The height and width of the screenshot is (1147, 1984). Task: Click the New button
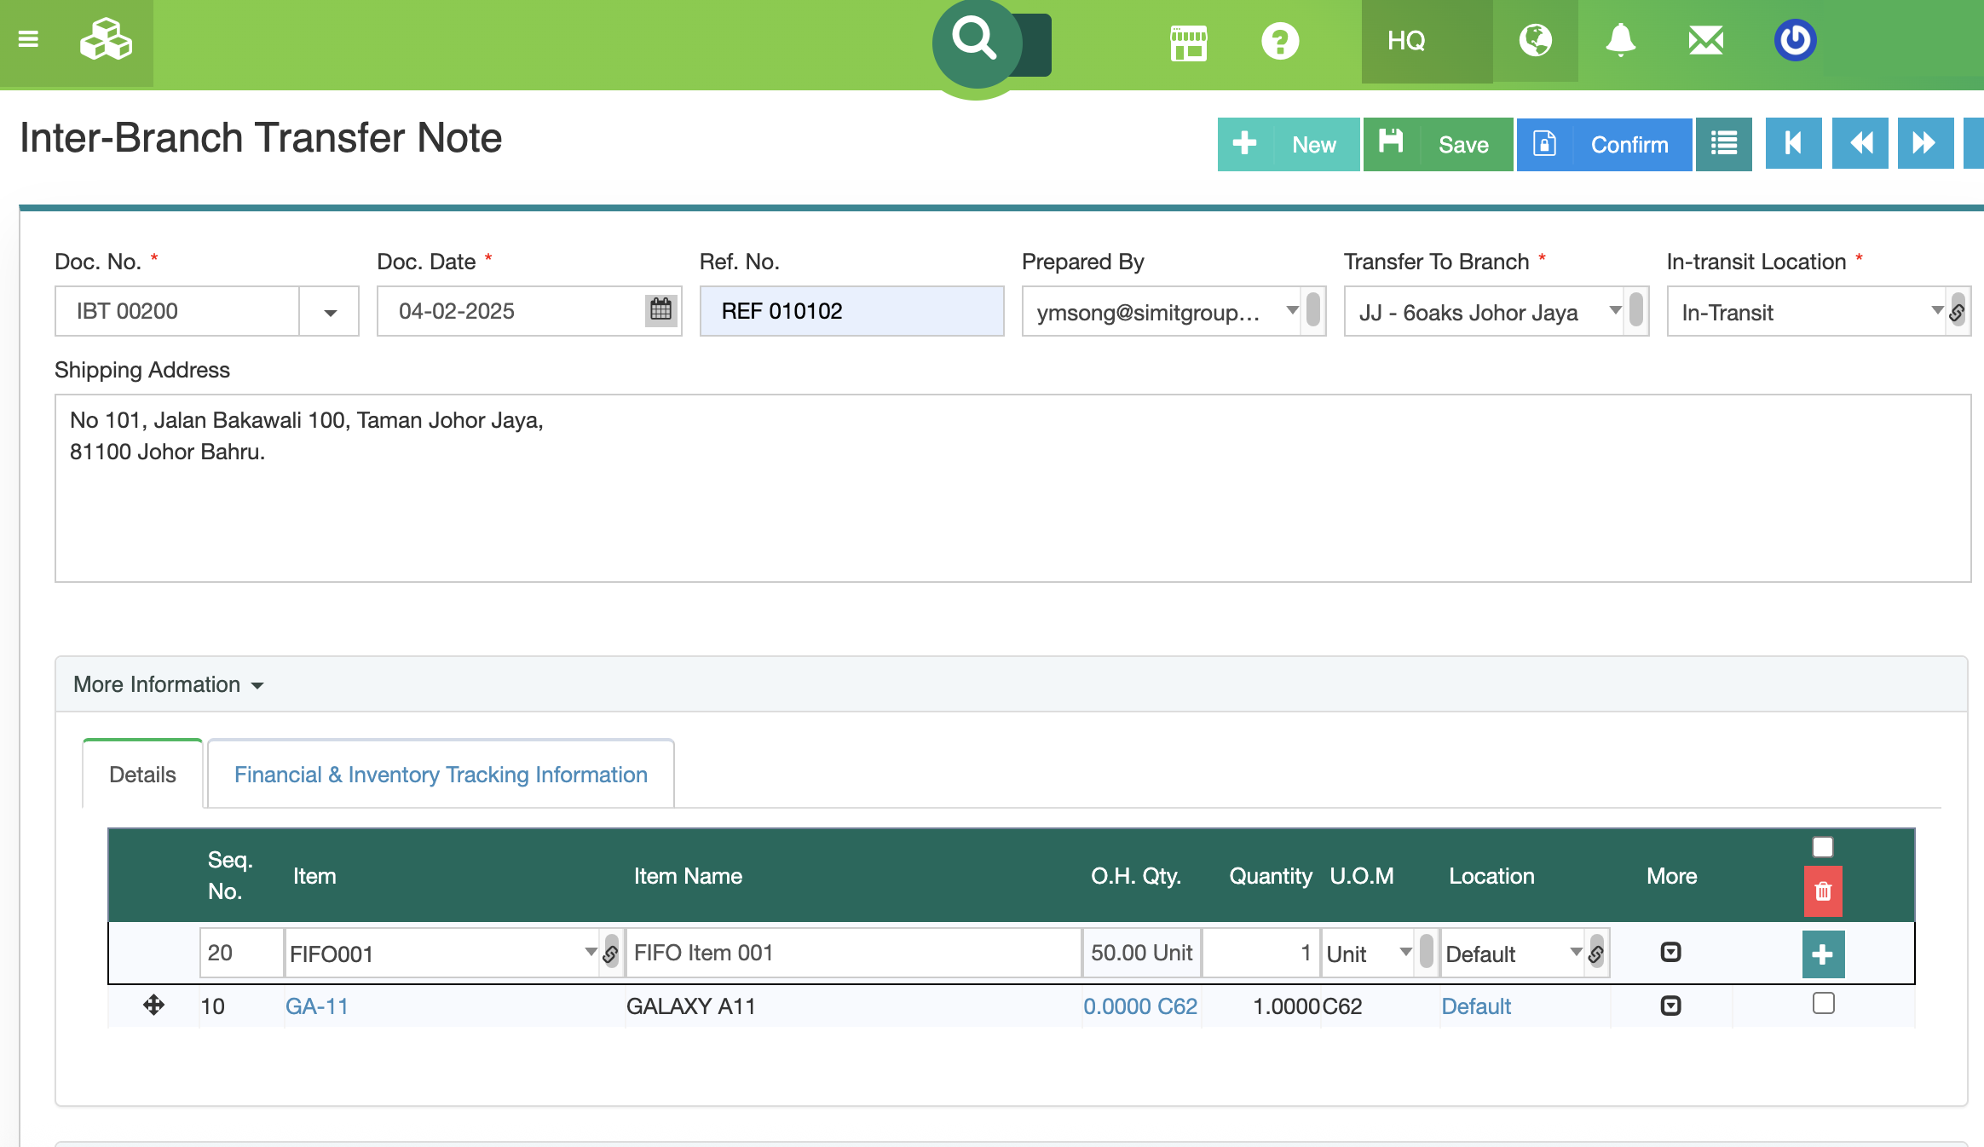point(1288,144)
